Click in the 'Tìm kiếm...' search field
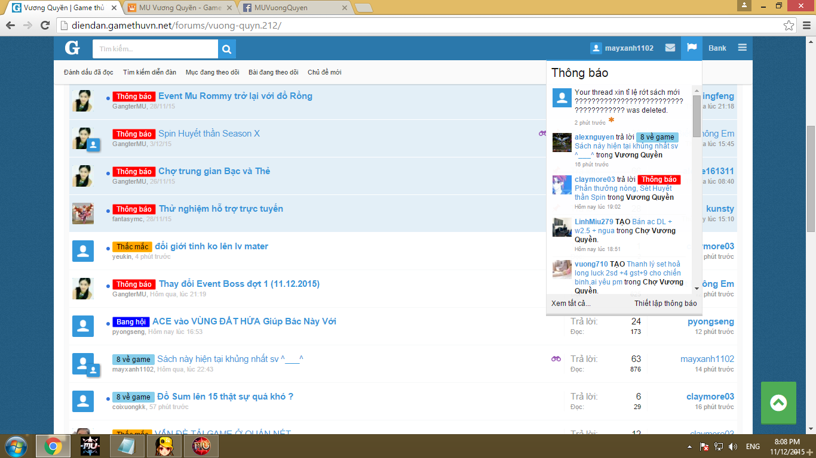 pos(155,49)
